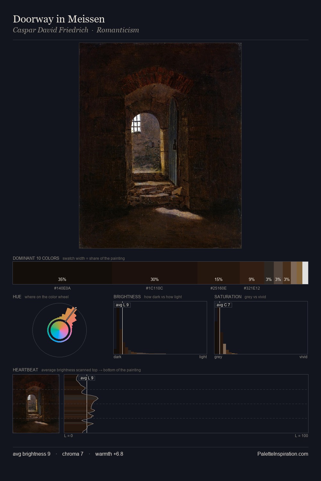Click the 'light' brightness axis label

tap(203, 357)
